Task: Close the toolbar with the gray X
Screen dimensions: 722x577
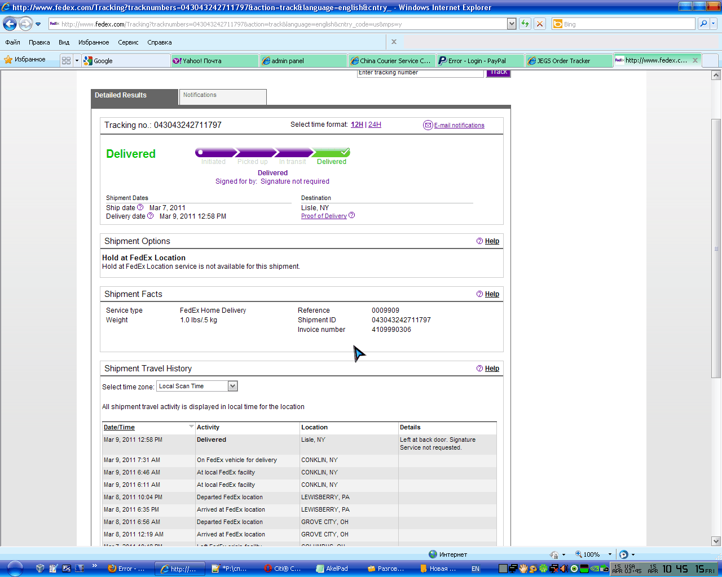Action: [x=394, y=42]
